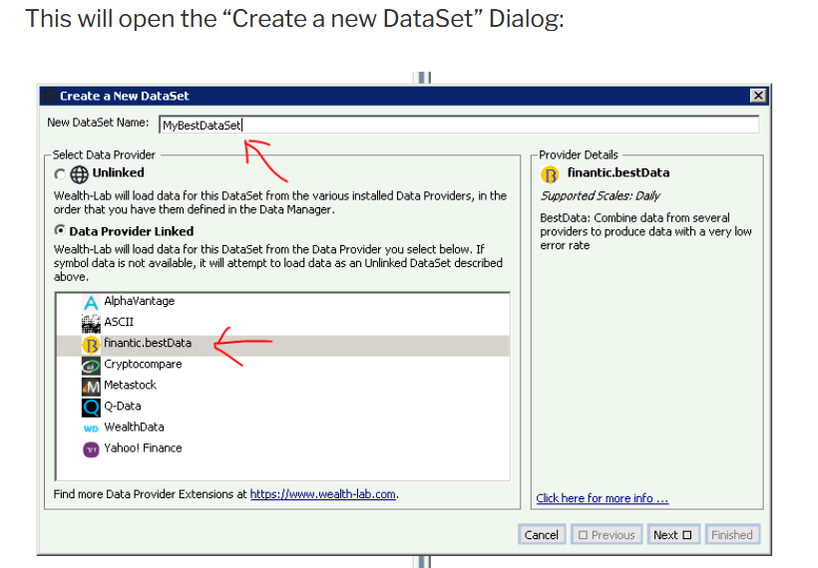Viewport: 818px width, 568px height.
Task: Click the Cryptocompare provider icon
Action: pyautogui.click(x=91, y=366)
